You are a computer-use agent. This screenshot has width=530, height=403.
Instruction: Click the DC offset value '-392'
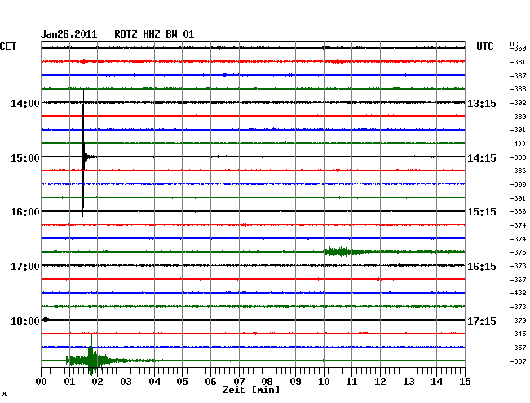(x=518, y=103)
